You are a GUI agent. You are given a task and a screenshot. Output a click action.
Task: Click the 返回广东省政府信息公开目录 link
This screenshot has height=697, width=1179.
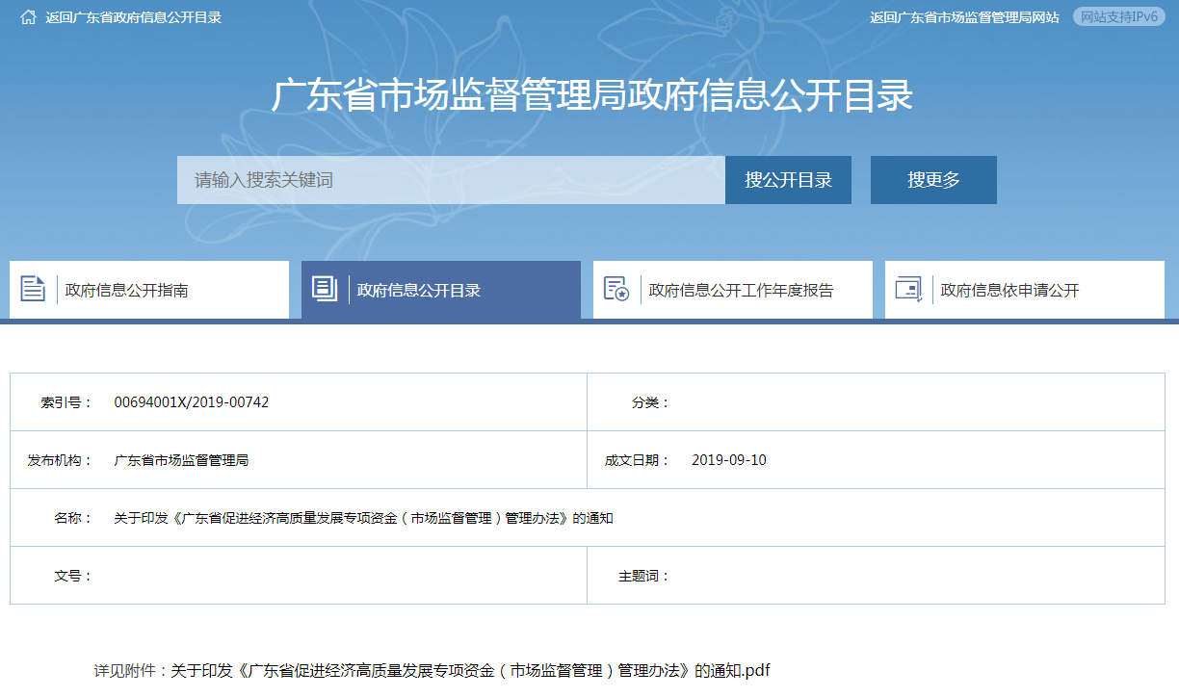click(134, 17)
